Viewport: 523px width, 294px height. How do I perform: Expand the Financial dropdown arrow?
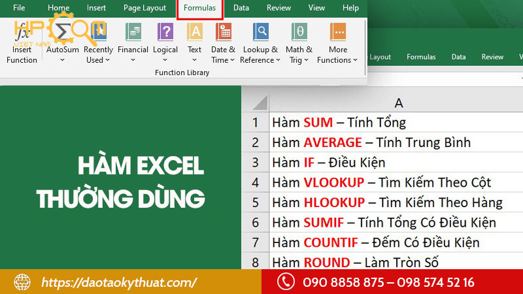click(x=133, y=60)
